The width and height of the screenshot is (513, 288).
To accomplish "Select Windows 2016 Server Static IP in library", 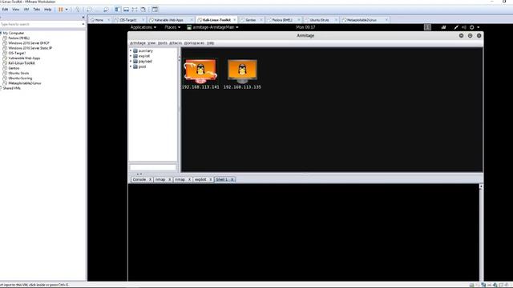I will (30, 48).
